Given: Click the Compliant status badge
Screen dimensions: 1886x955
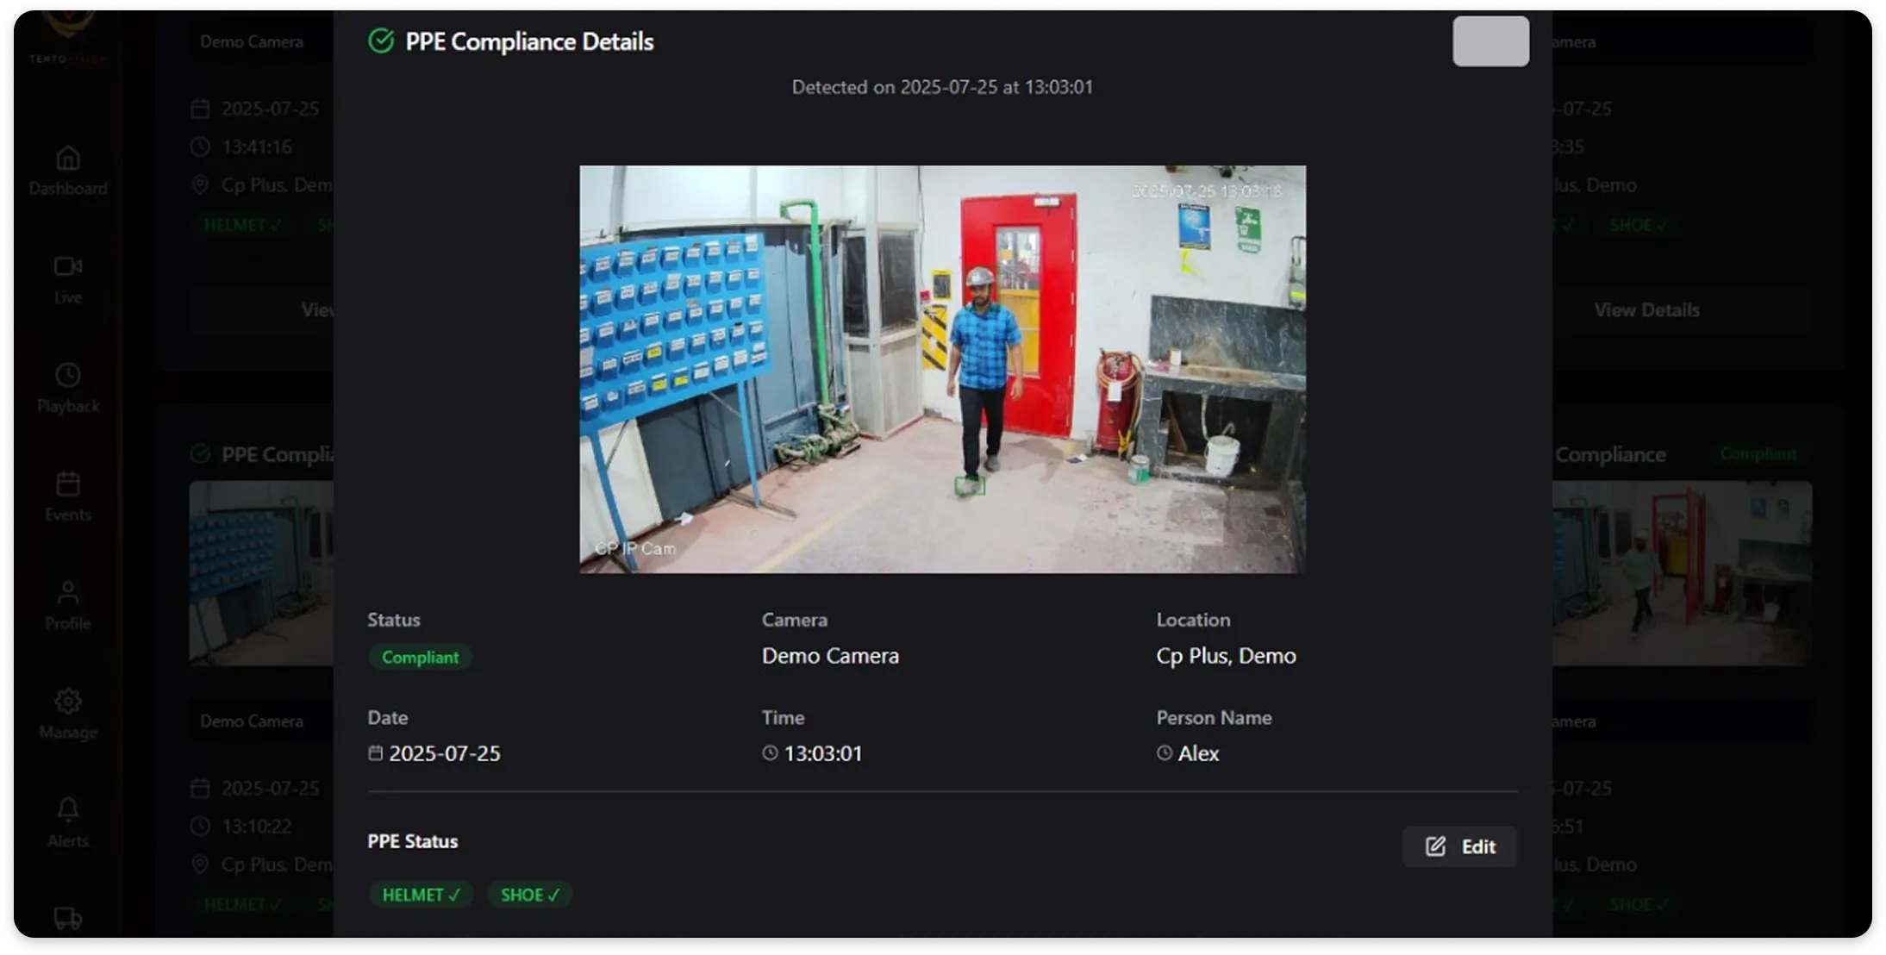Looking at the screenshot, I should click(x=420, y=657).
